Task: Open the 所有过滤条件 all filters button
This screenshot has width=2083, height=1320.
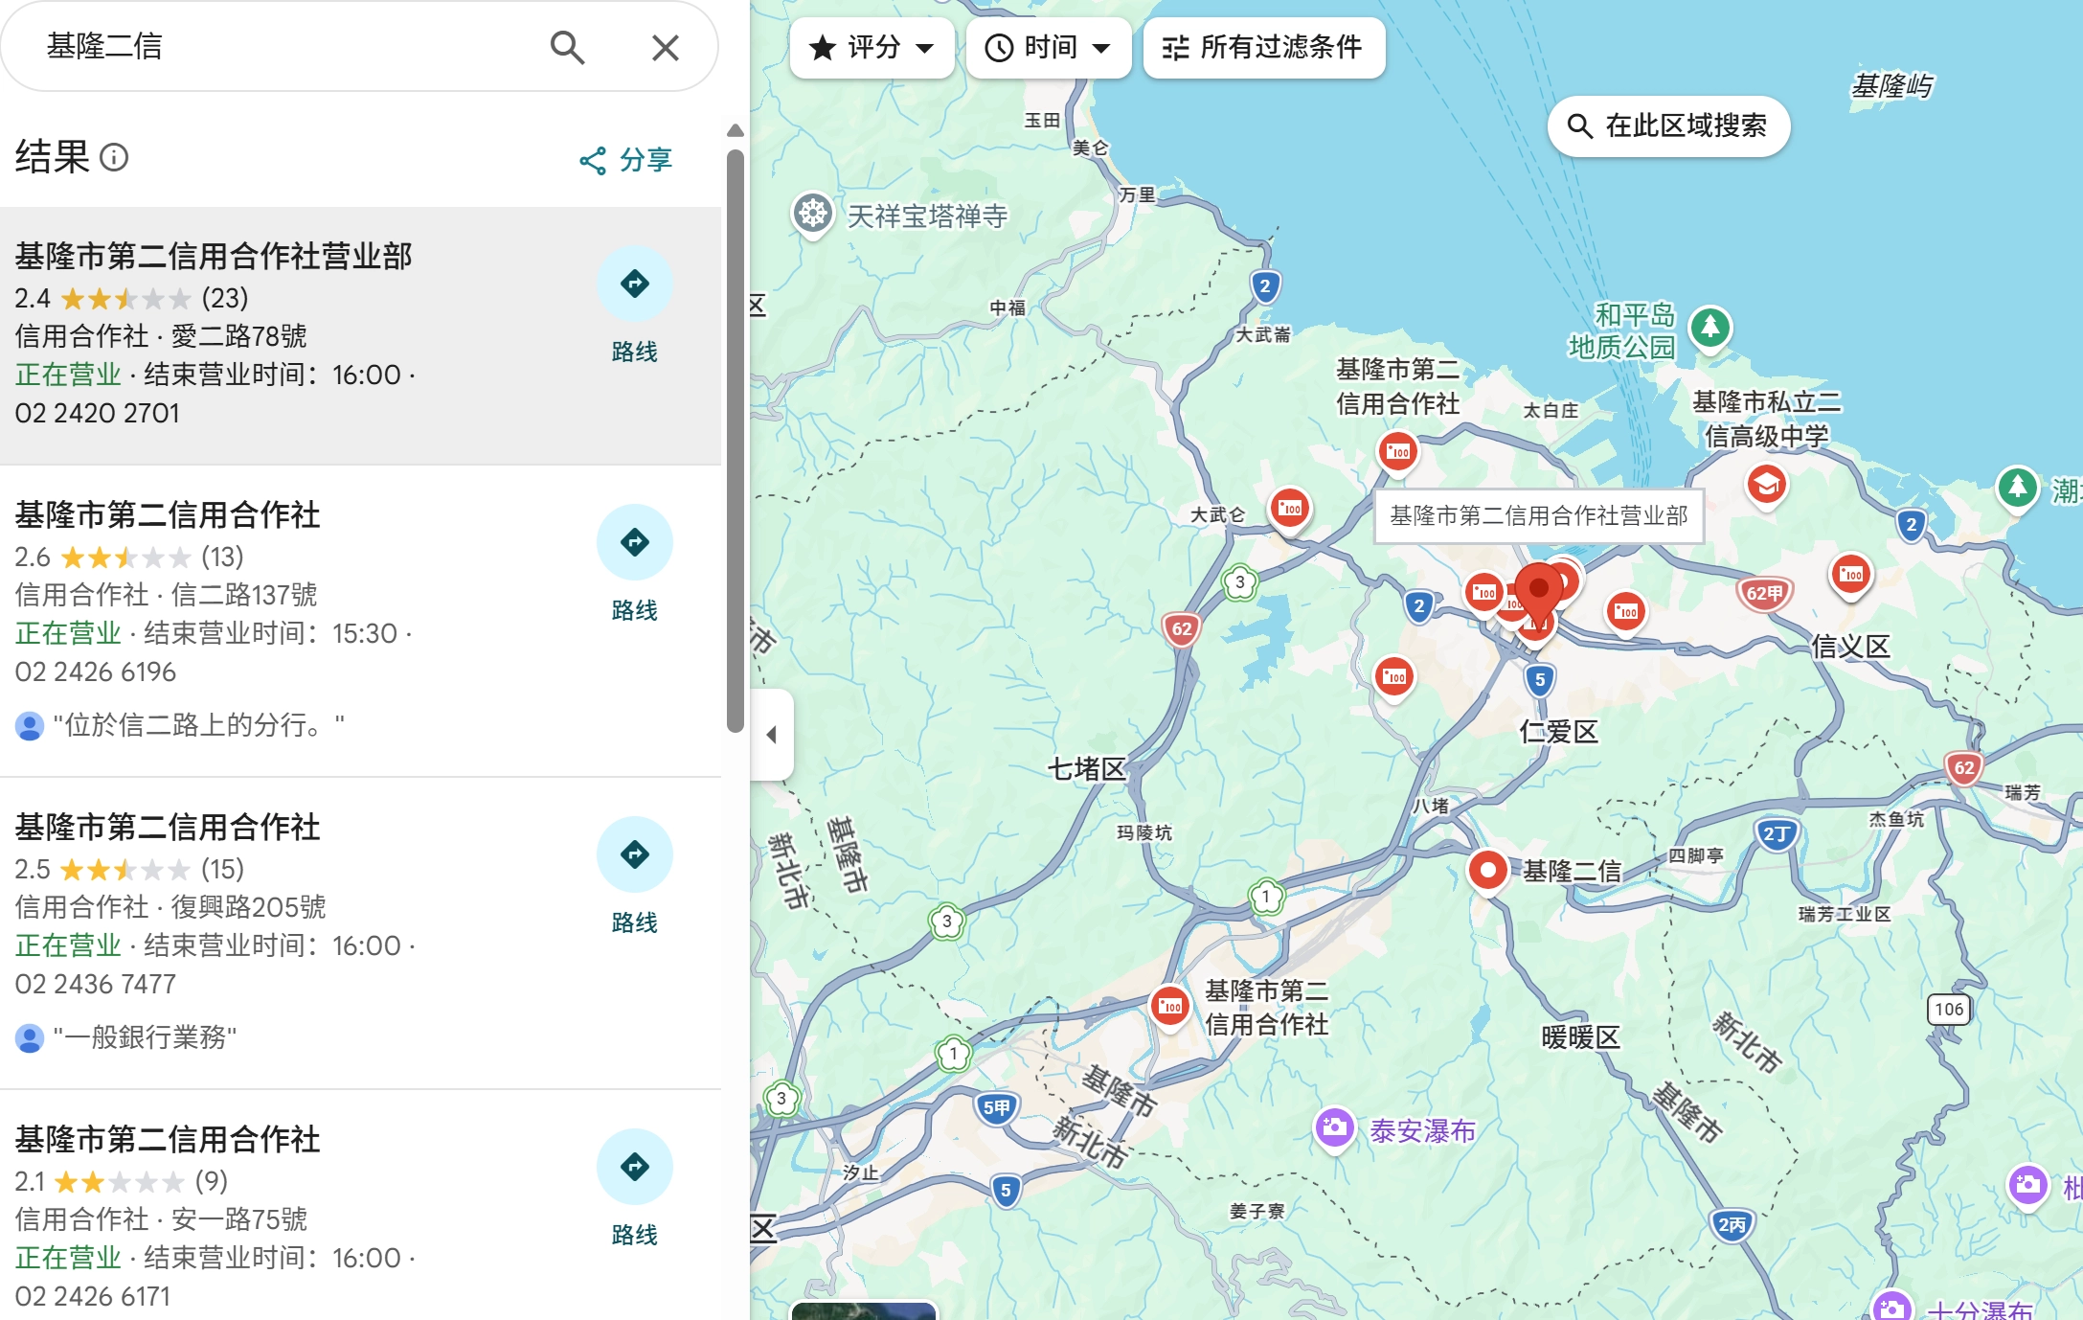Action: click(1263, 47)
